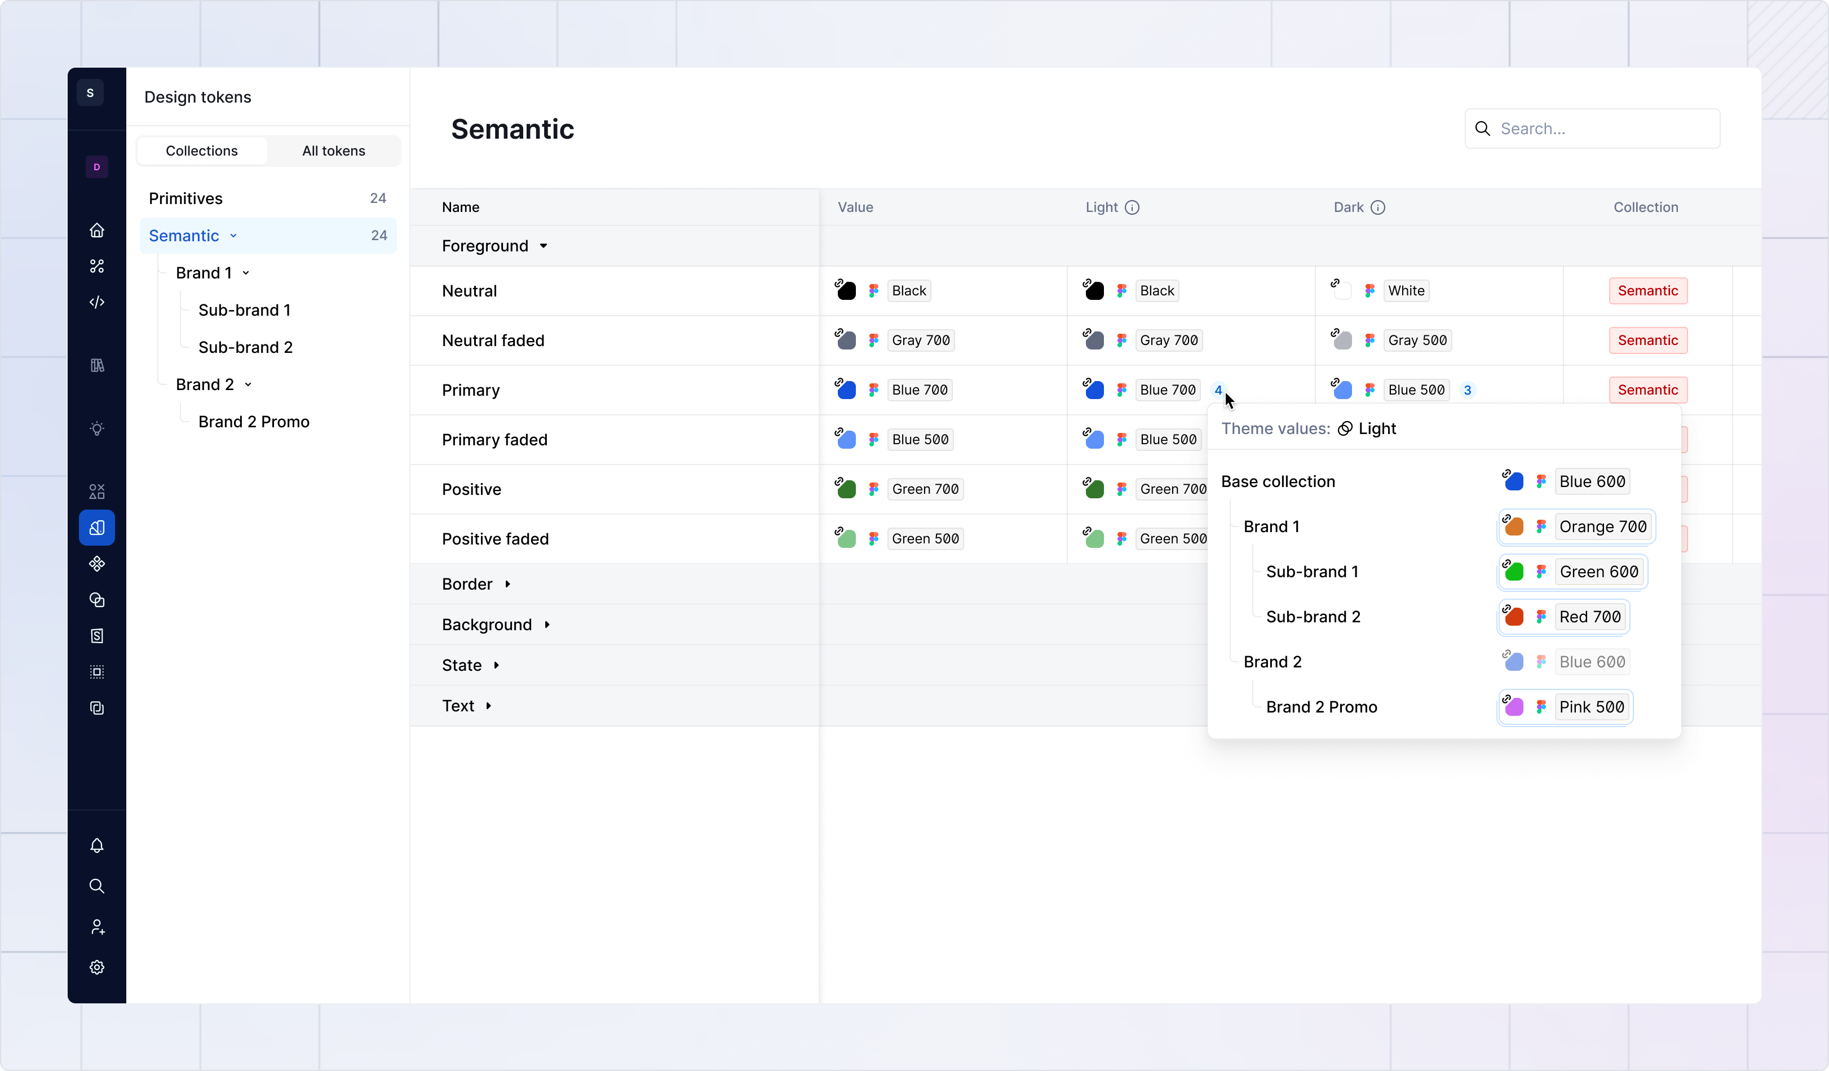1829x1071 pixels.
Task: Click pink swatch for Brand 2 Promo
Action: (1513, 706)
